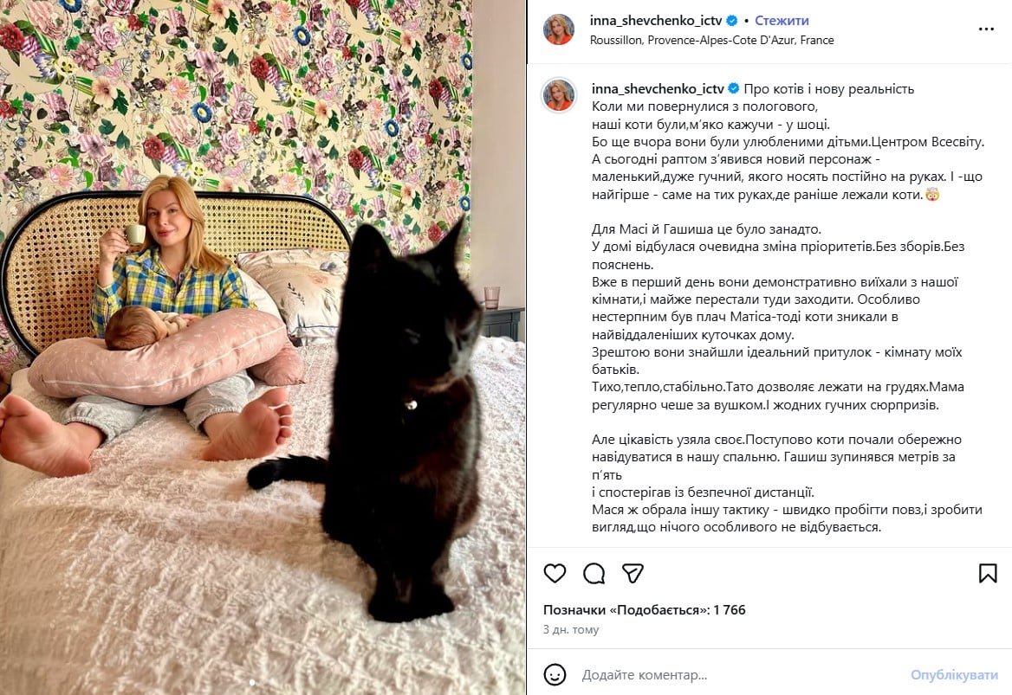View the list of 1 766 likes
The height and width of the screenshot is (695, 1012).
click(x=644, y=610)
